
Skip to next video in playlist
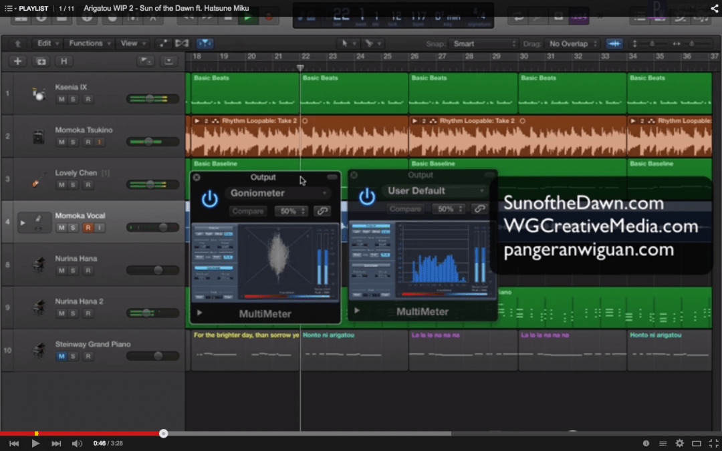[x=56, y=444]
